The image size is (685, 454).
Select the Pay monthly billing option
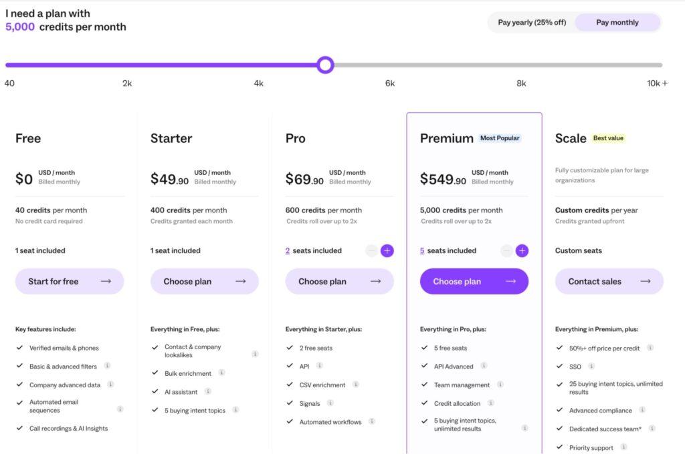617,23
